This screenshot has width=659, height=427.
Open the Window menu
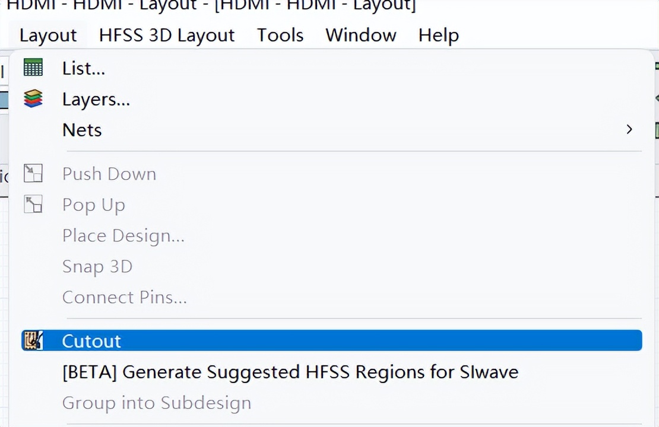click(x=361, y=35)
